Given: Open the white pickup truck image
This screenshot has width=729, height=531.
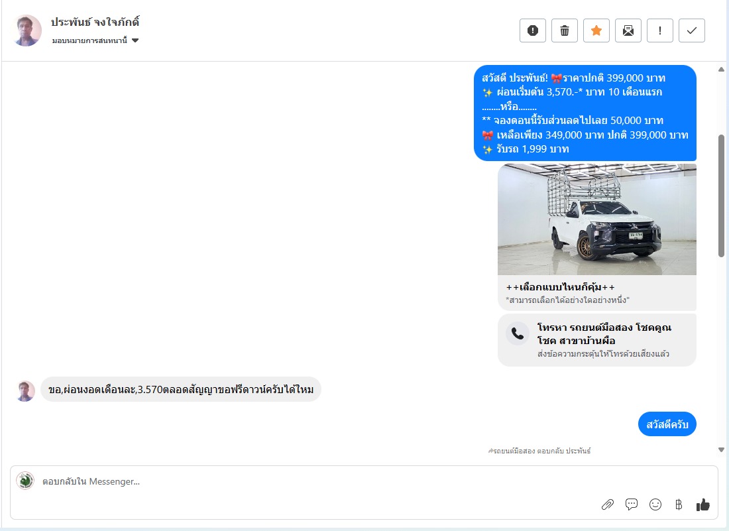Looking at the screenshot, I should coord(597,219).
